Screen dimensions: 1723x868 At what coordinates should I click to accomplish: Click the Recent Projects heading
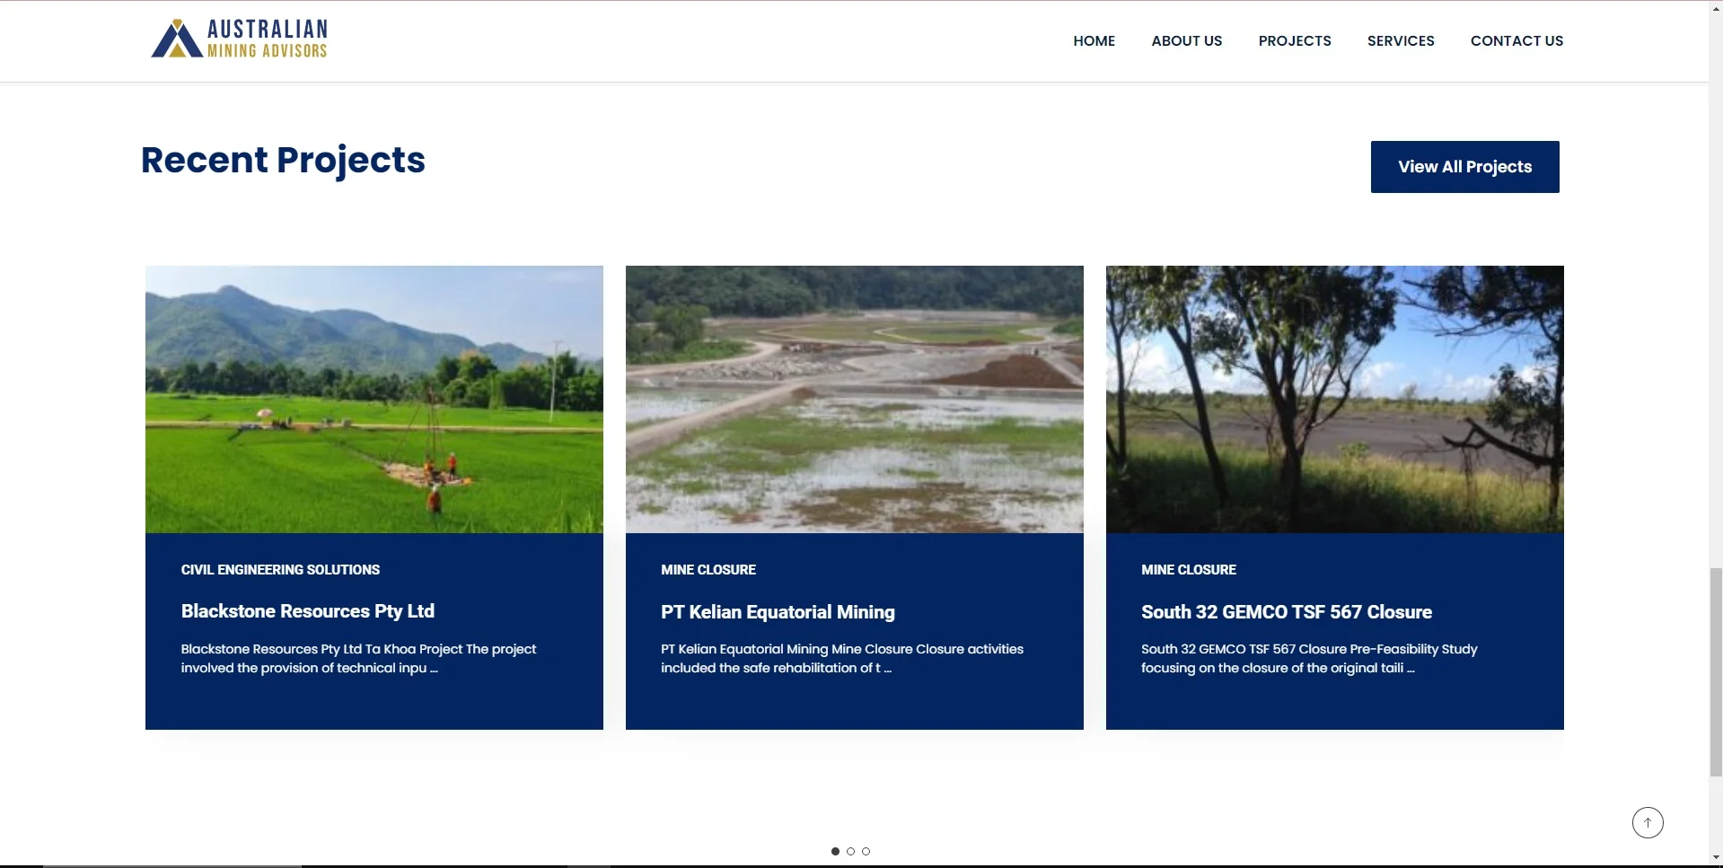coord(283,160)
